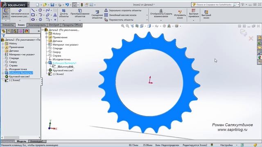
Task: Switch to the DimXpert tab
Action: [54, 25]
